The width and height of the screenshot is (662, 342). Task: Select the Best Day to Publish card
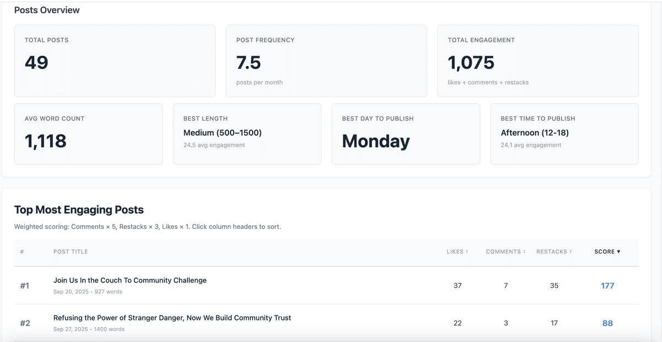tap(406, 134)
